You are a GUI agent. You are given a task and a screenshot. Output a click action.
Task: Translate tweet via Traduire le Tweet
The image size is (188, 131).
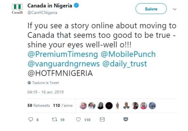click(45, 83)
